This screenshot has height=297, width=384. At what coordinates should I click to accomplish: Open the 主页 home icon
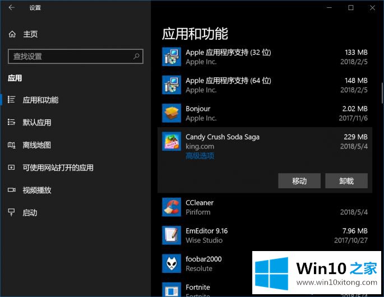tap(12, 34)
